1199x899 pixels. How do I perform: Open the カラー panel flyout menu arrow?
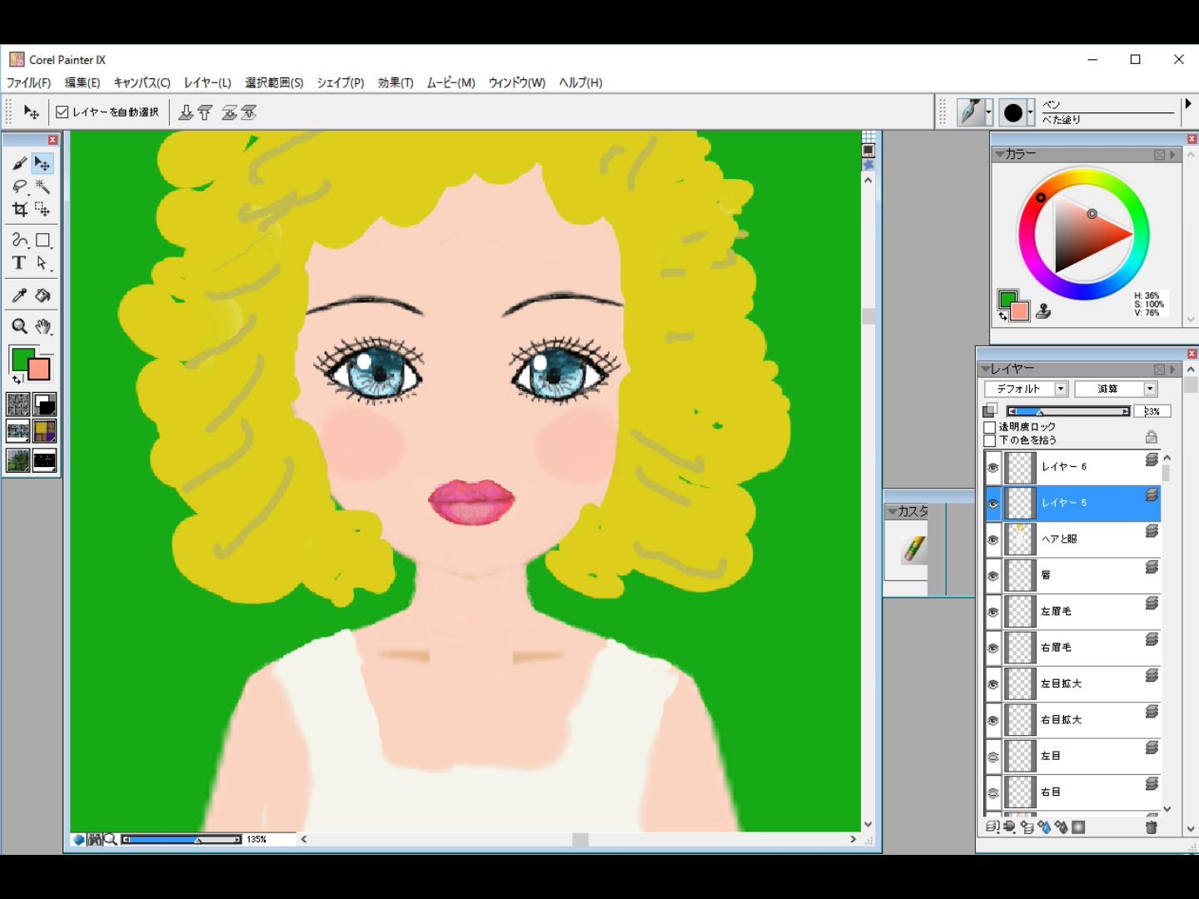point(1173,155)
